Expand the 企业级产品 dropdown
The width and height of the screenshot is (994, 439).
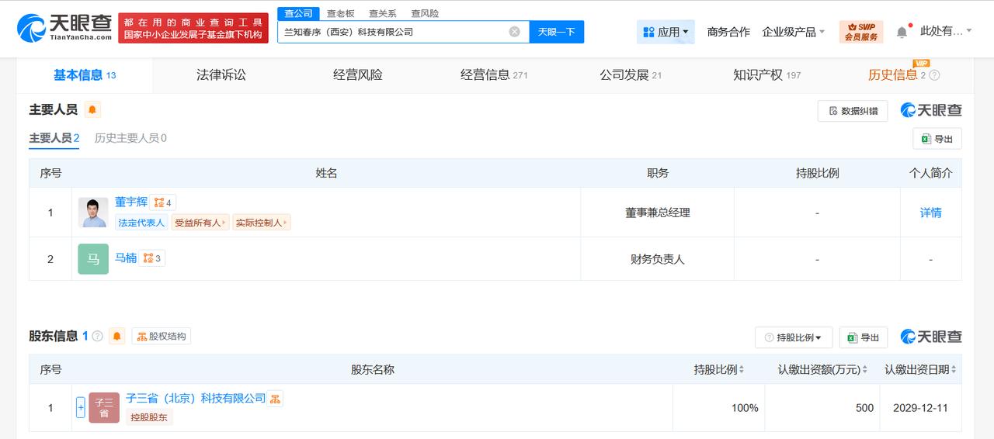[x=794, y=32]
